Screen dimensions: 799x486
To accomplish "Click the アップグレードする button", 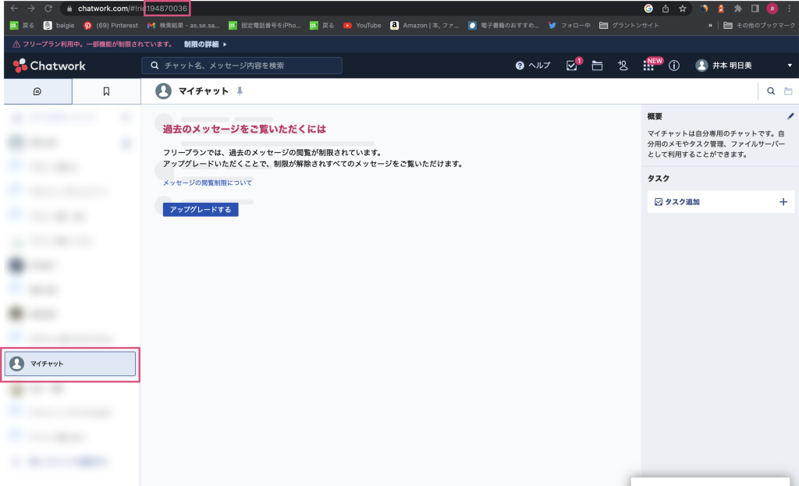I will click(201, 209).
